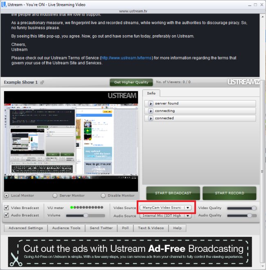Select the Local Monitor radio button

(7, 196)
